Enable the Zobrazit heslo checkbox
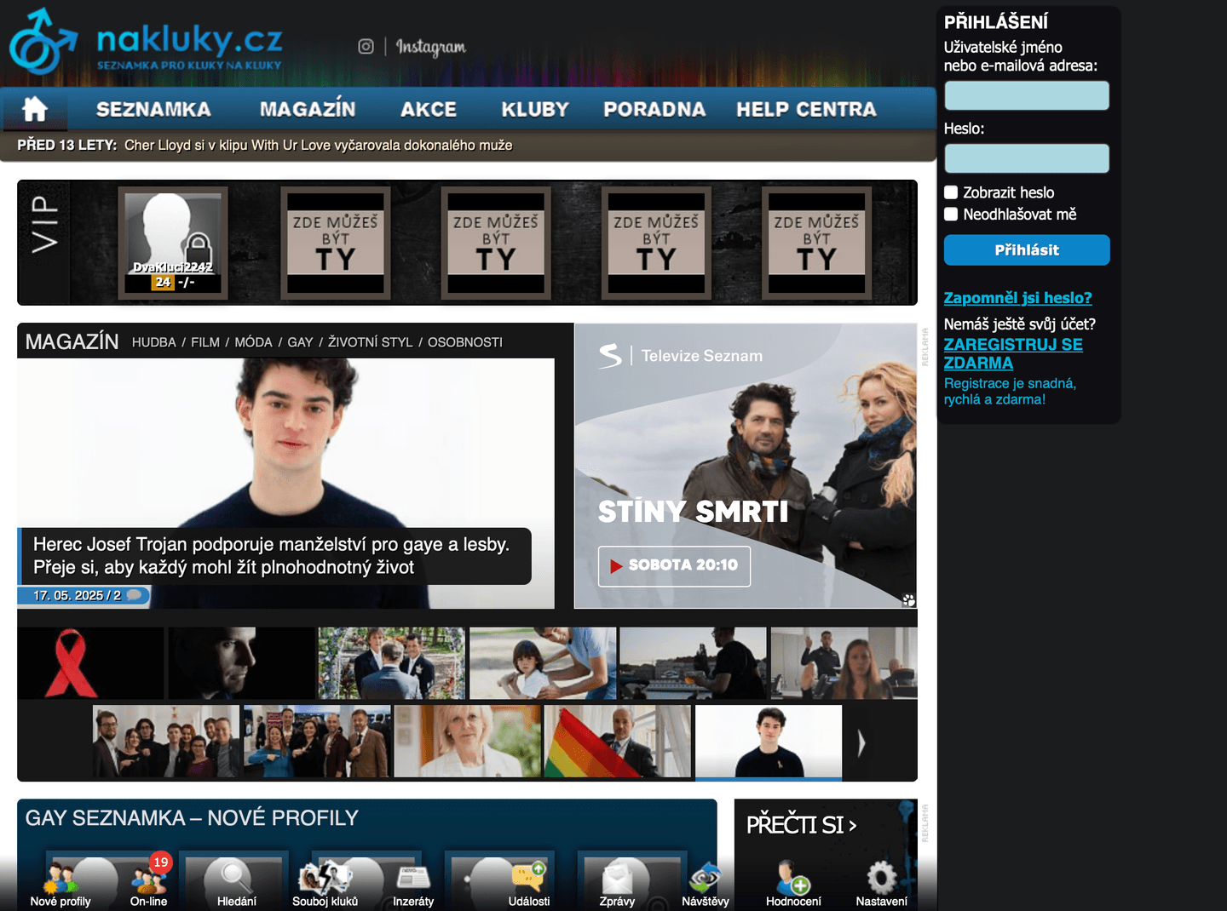 pyautogui.click(x=951, y=192)
